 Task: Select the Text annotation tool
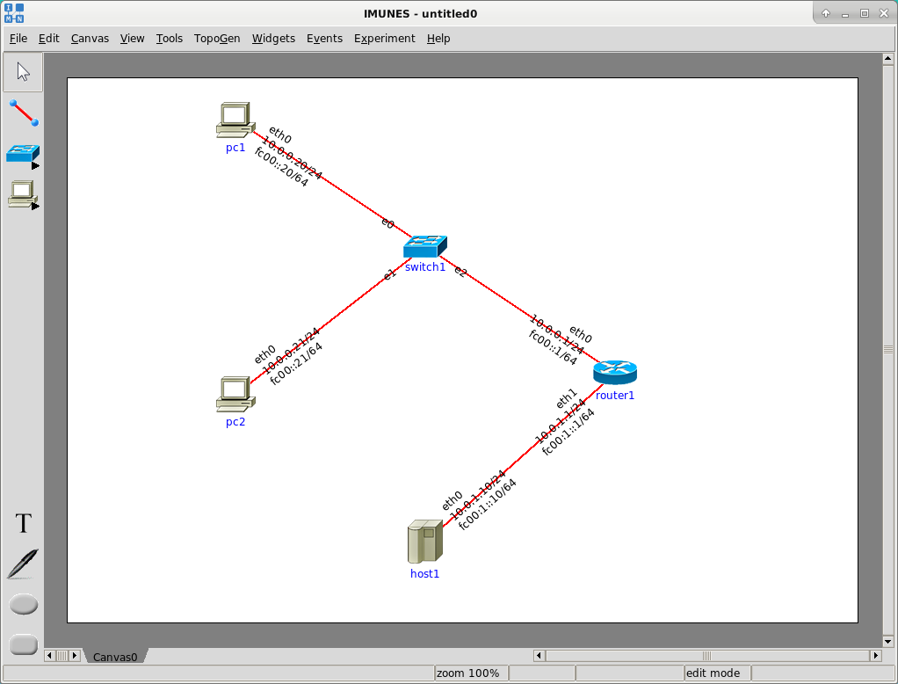[24, 524]
